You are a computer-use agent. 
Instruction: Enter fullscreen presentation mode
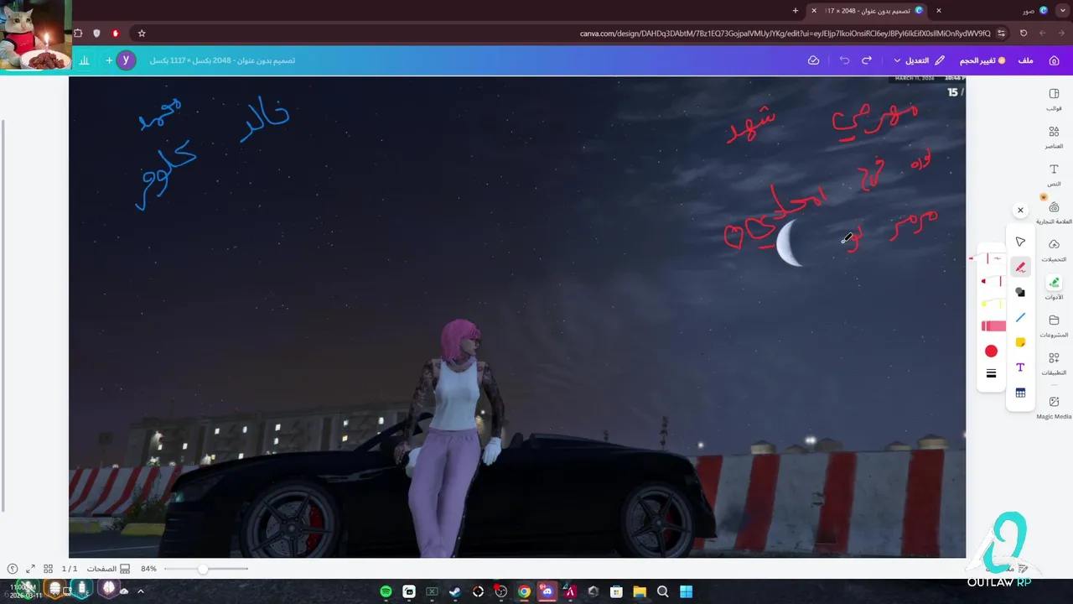(x=30, y=569)
